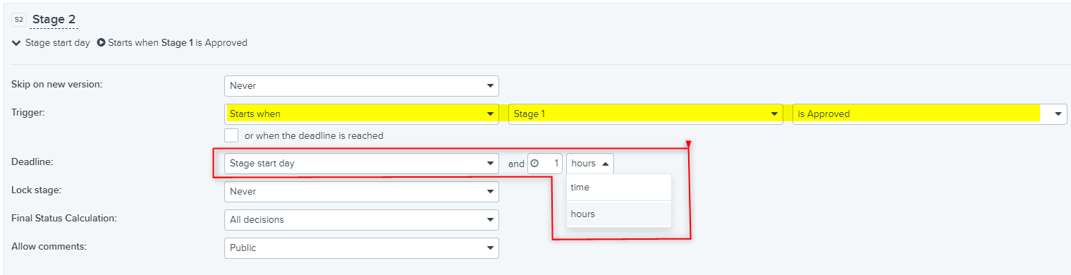The image size is (1071, 275).
Task: Click the S2 stage badge icon
Action: coord(18,20)
